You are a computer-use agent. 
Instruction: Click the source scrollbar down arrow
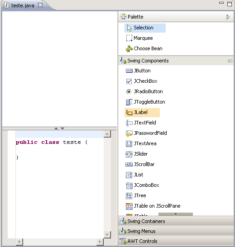coord(107,234)
